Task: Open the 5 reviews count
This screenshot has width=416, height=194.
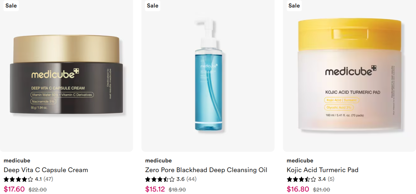Action: [331, 179]
